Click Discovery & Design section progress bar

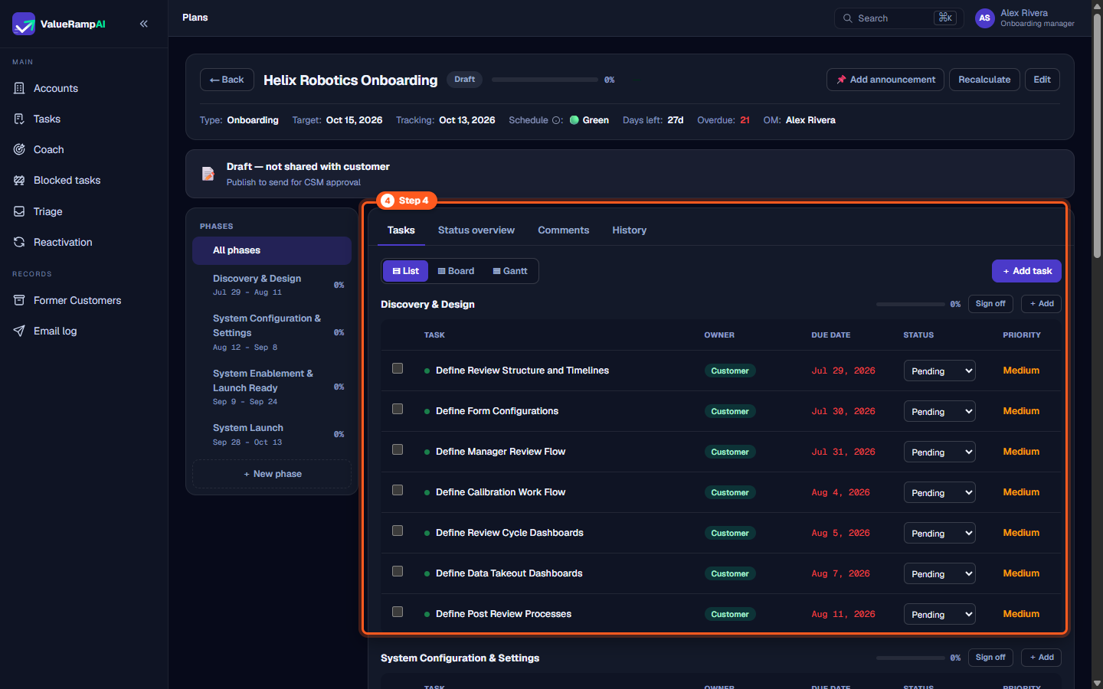[x=911, y=304]
